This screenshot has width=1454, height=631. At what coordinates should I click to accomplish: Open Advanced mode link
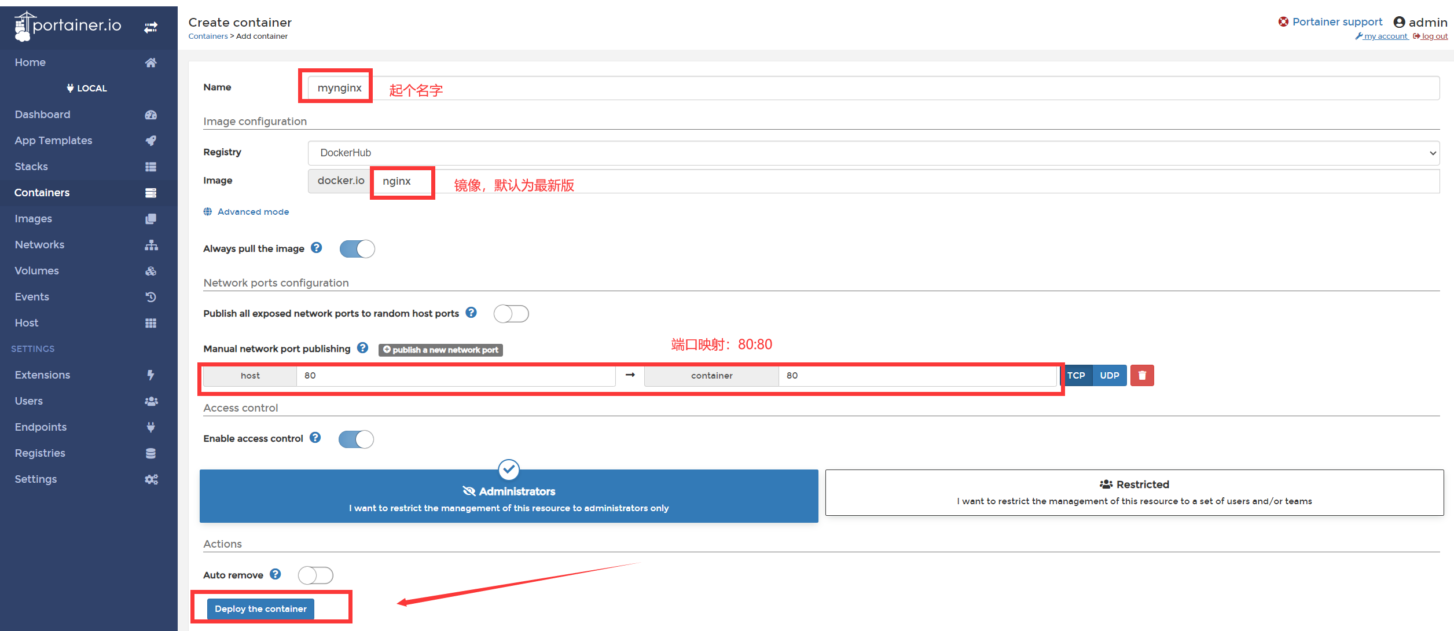246,212
